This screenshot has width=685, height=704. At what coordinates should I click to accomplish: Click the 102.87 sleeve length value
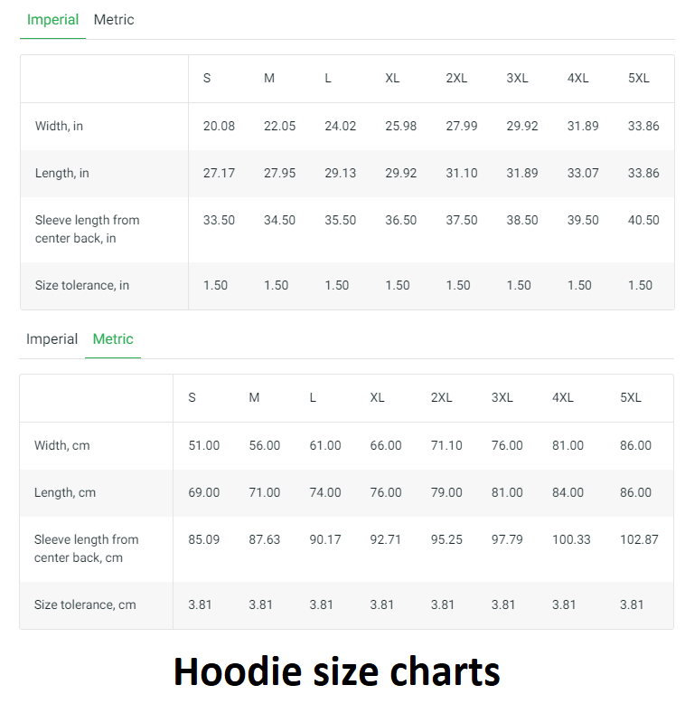(639, 539)
